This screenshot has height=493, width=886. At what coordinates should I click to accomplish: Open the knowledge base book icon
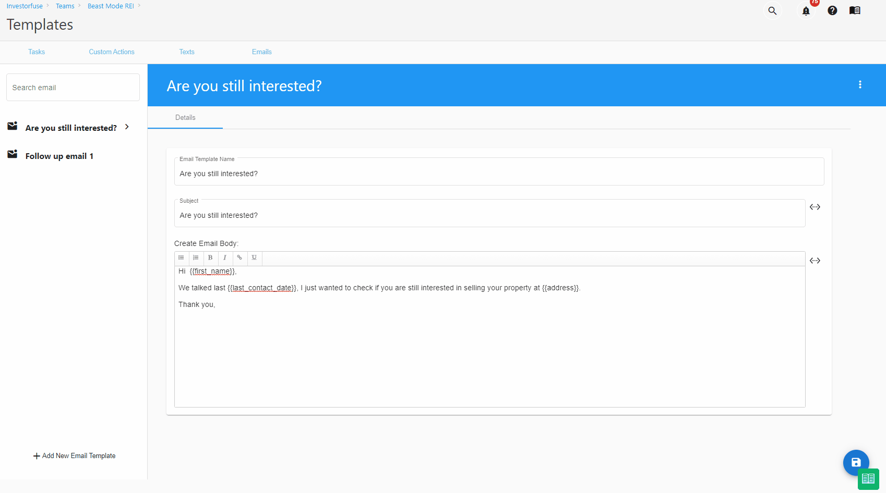tap(855, 10)
